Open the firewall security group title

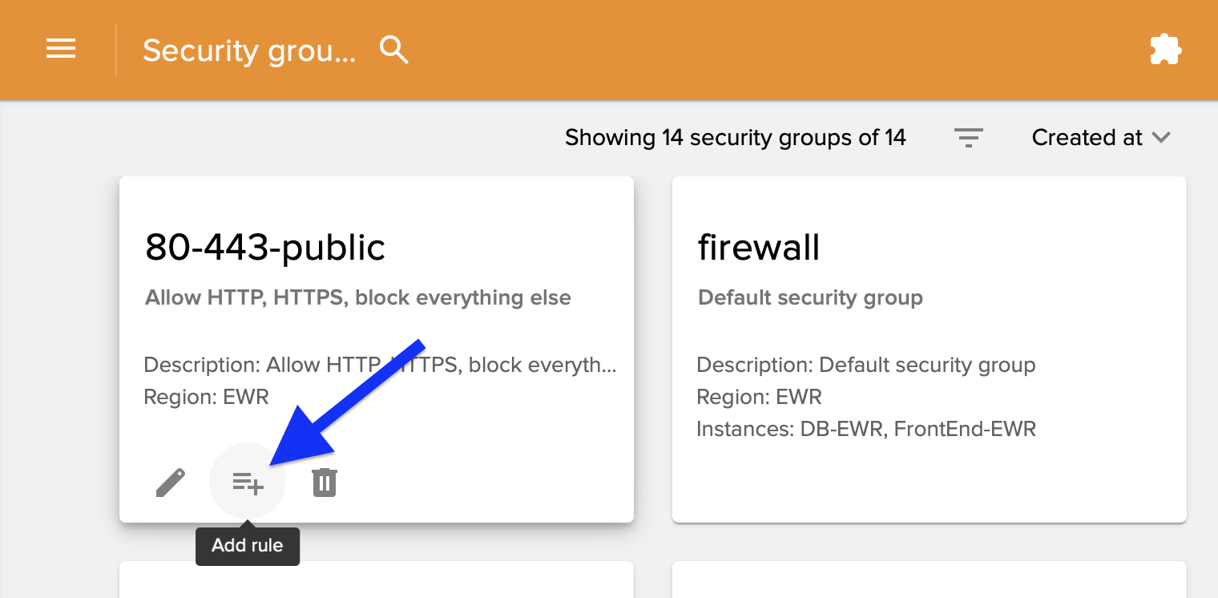pyautogui.click(x=759, y=248)
